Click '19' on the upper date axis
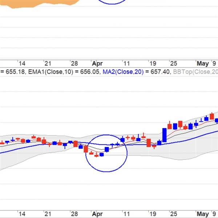Viewport: 218px width, 218px height. (x=153, y=64)
